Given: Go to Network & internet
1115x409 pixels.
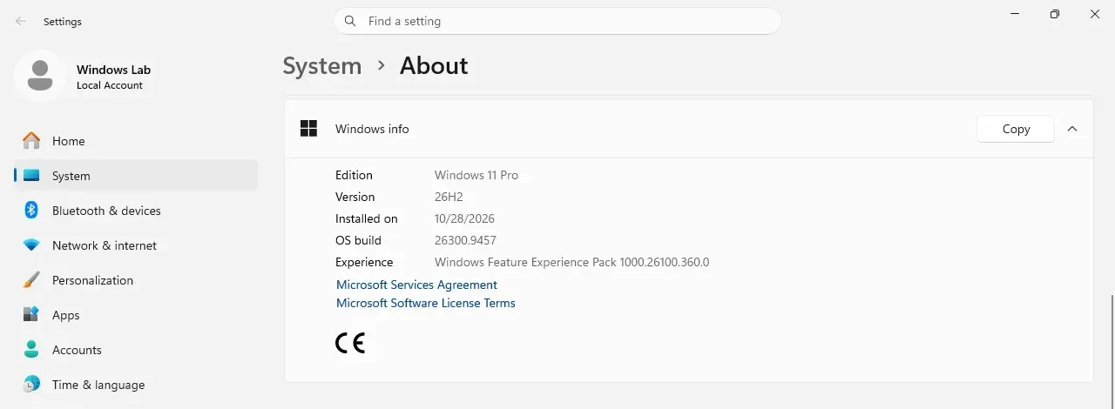Looking at the screenshot, I should click(136, 245).
